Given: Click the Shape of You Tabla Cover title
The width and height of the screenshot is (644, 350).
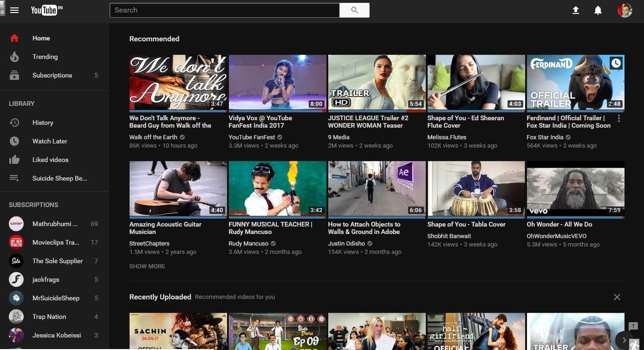Looking at the screenshot, I should [466, 225].
